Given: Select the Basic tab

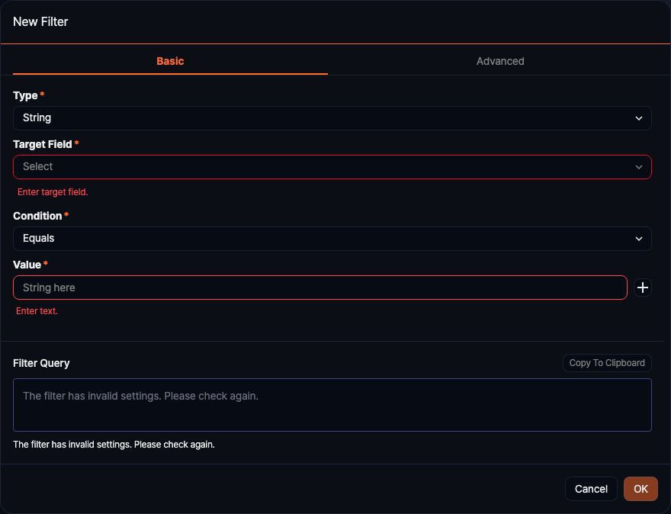Looking at the screenshot, I should coord(170,61).
